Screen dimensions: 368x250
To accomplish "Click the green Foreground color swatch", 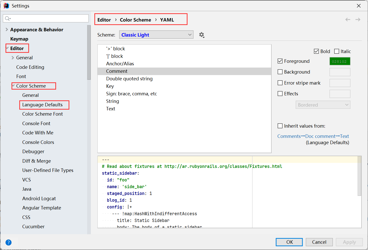I will [340, 61].
